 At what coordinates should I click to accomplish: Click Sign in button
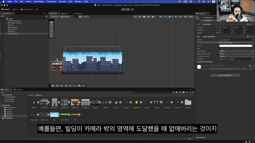[15, 9]
